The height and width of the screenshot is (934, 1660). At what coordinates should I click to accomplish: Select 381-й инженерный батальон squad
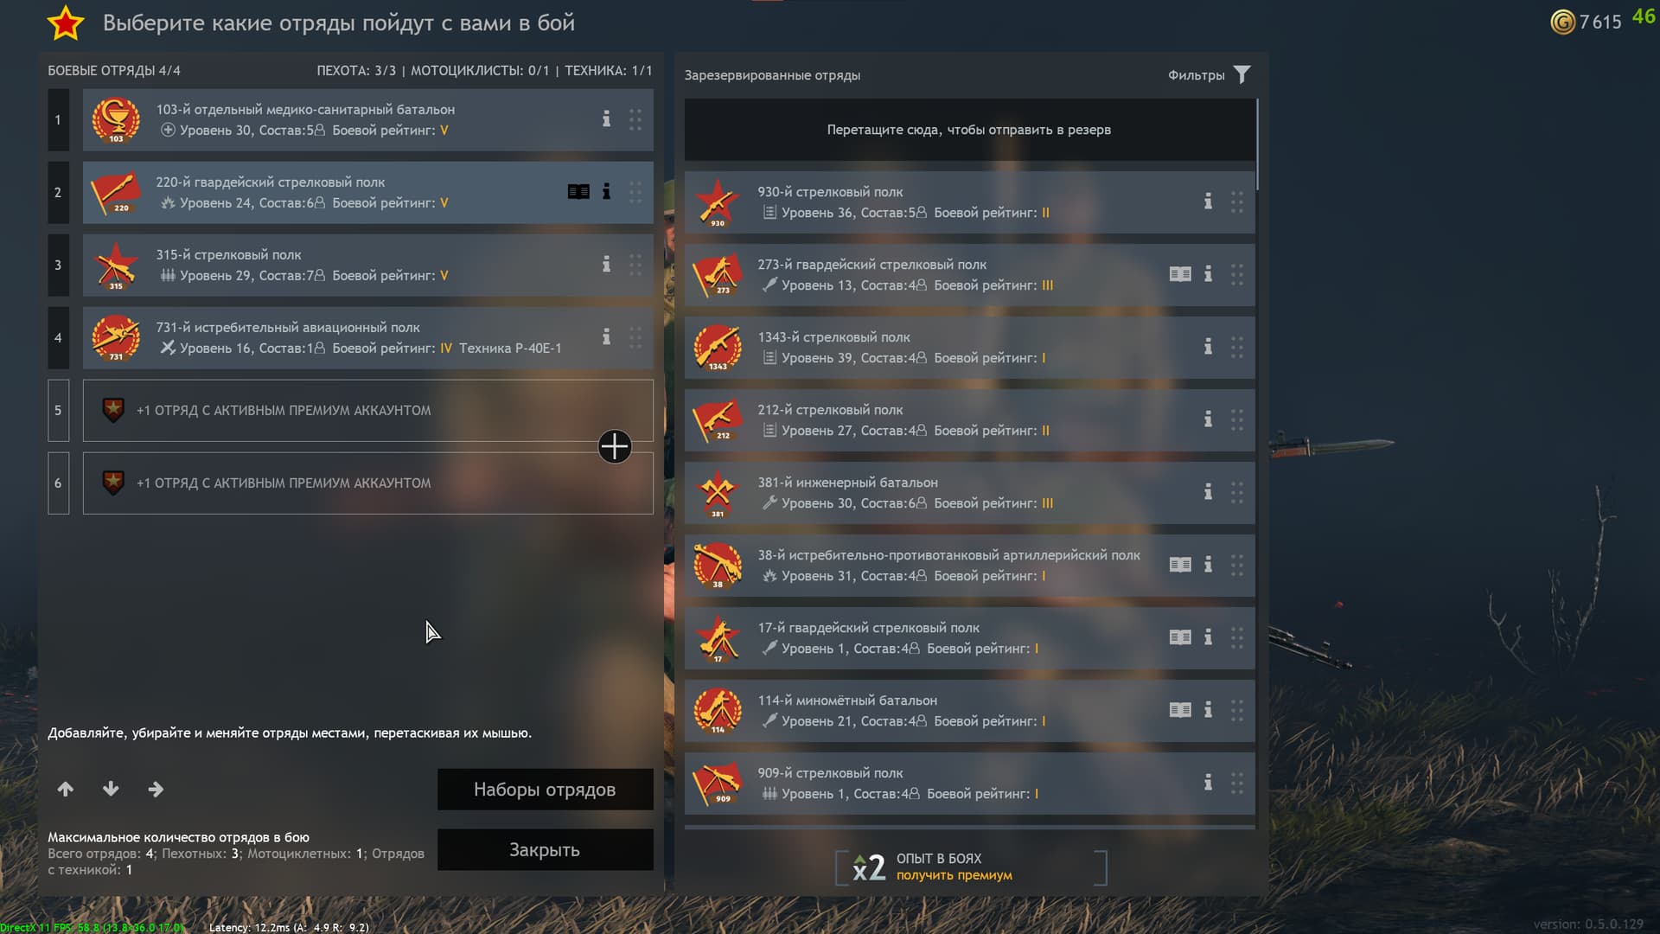pos(969,493)
